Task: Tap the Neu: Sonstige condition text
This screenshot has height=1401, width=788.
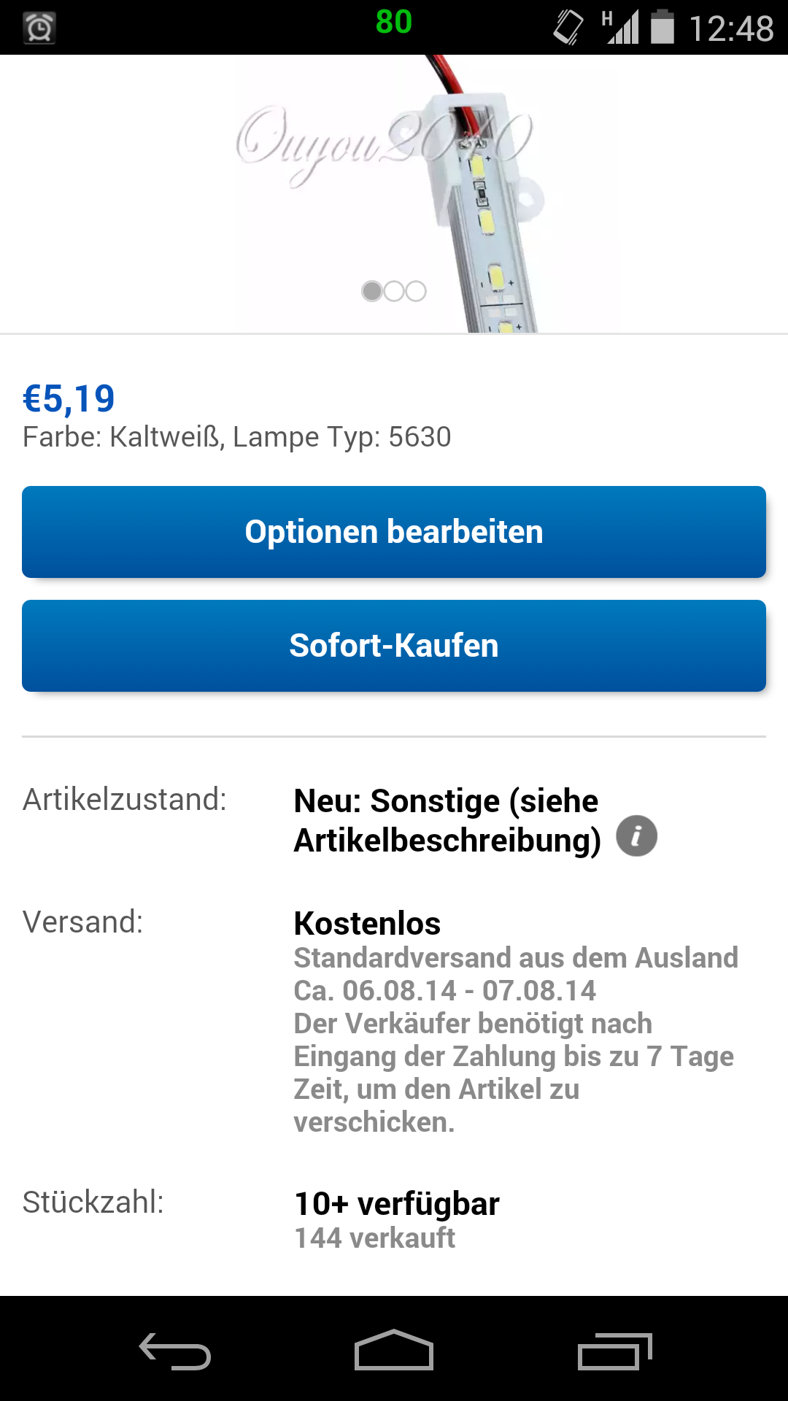Action: 447,820
